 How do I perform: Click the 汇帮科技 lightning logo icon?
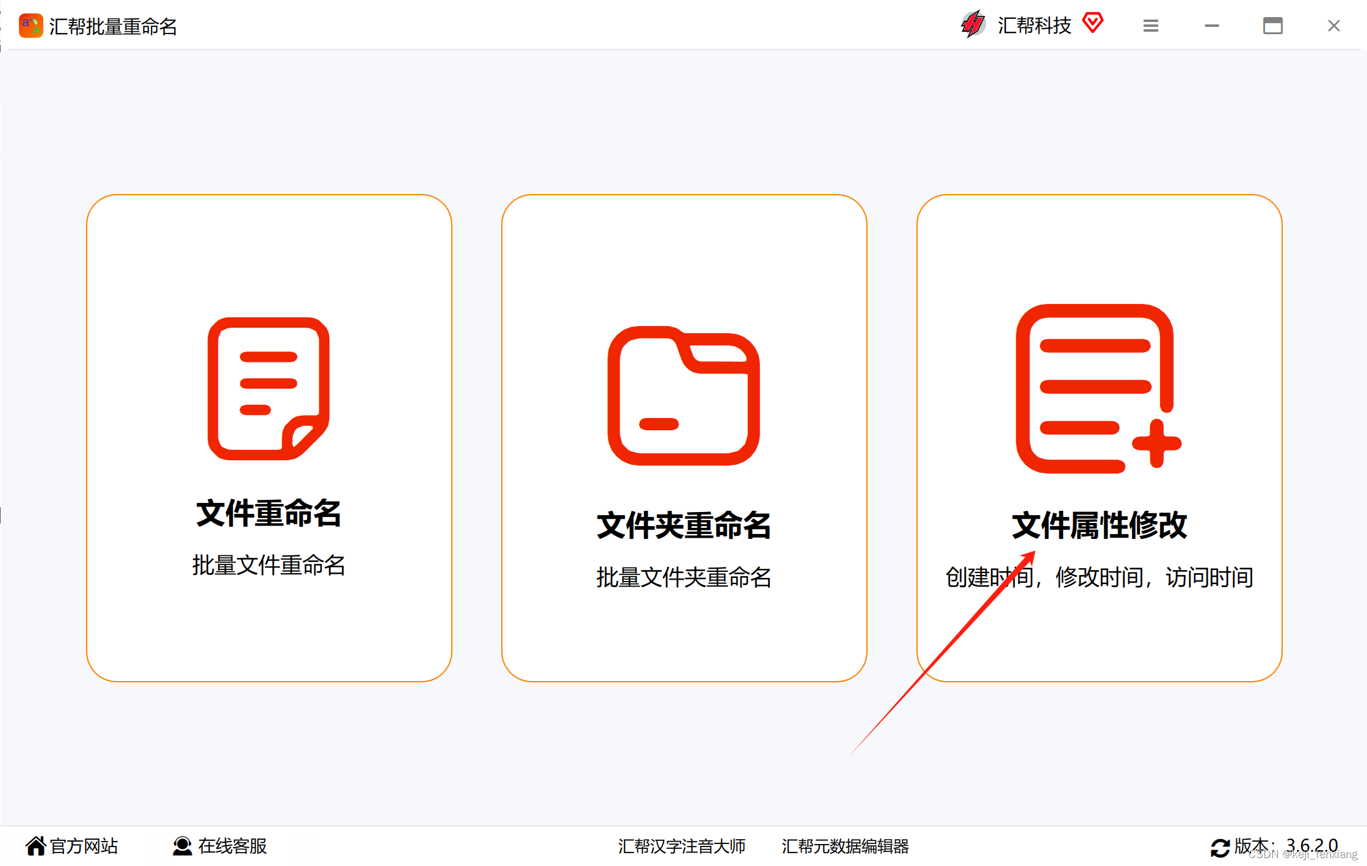973,25
